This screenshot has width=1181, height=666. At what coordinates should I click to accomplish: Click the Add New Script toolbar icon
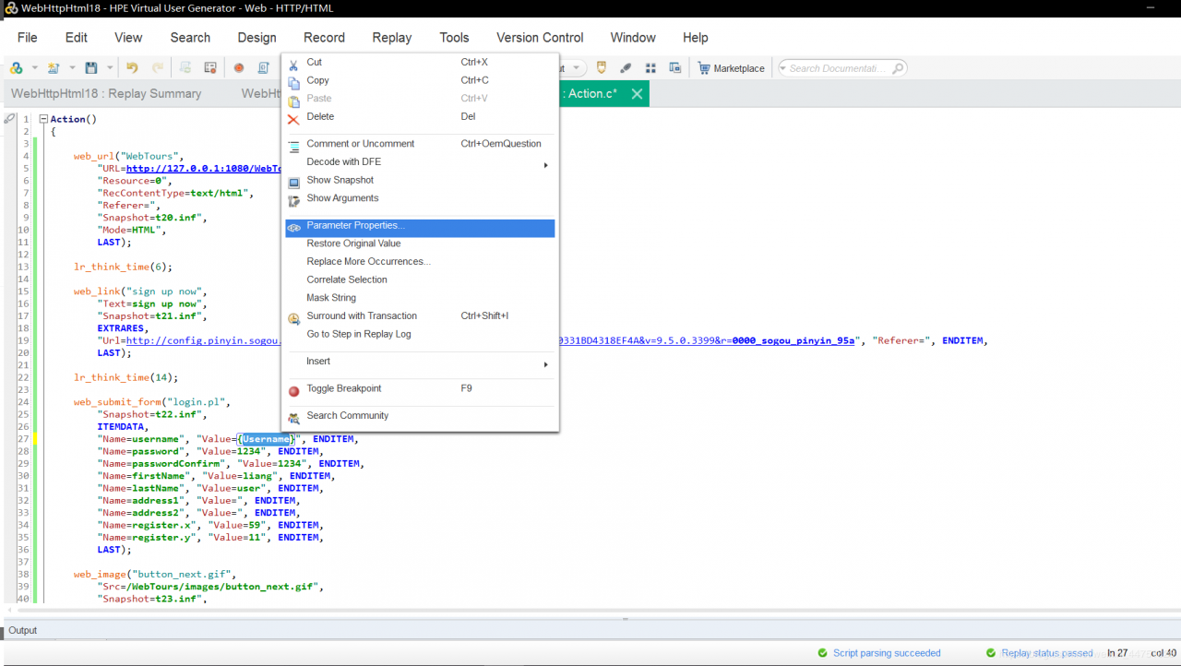click(x=17, y=68)
